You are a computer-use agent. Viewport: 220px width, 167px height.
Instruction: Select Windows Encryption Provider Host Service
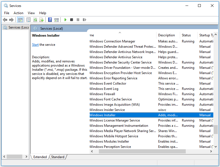pos(151,73)
